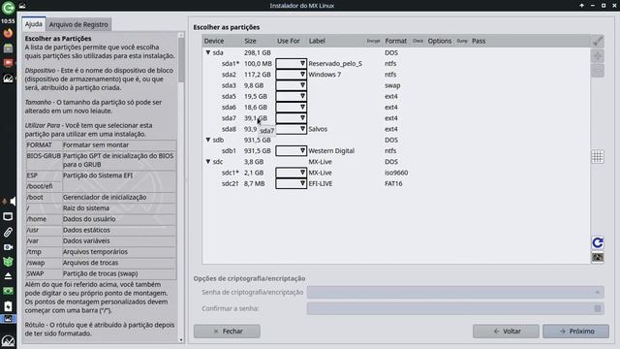
Task: Click the remove partition minus icon
Action: 598,71
